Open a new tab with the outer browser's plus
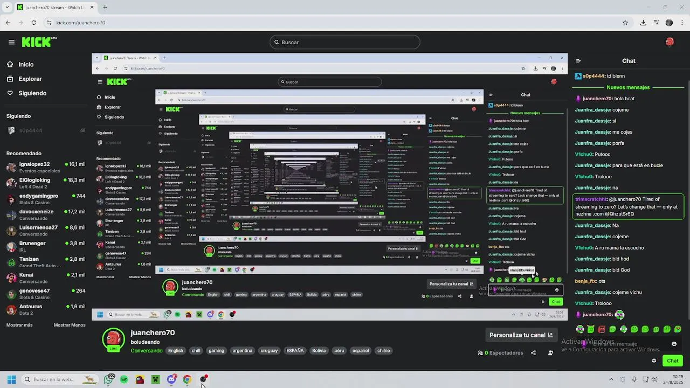Screen dimensions: 690x388 pyautogui.click(x=105, y=8)
